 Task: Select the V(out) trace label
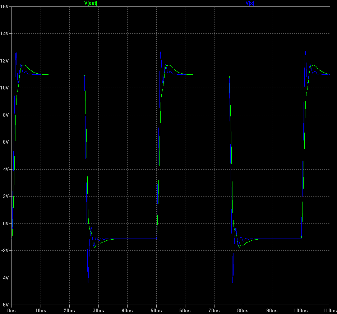91,3
